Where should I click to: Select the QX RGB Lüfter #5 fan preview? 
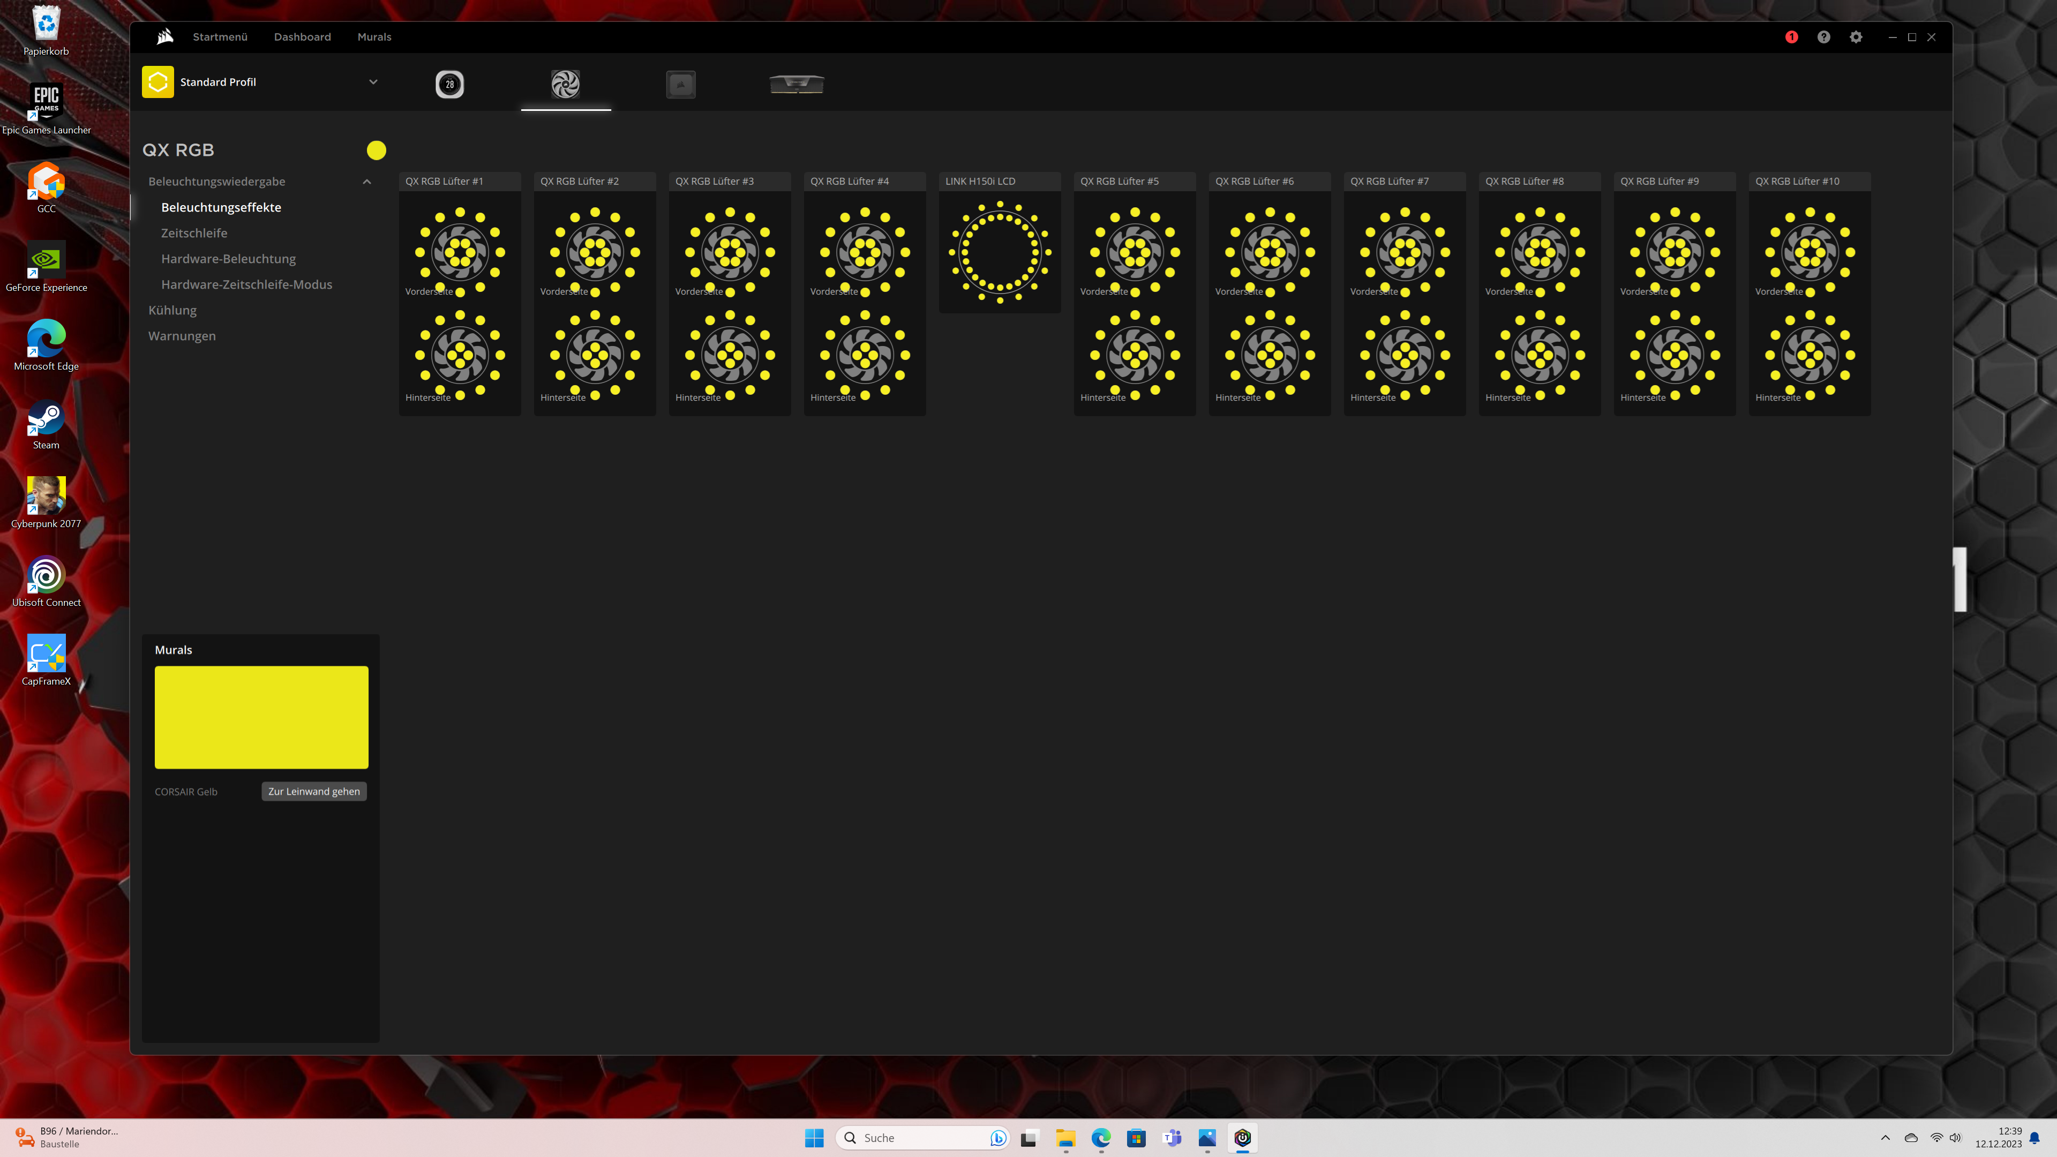coord(1134,296)
